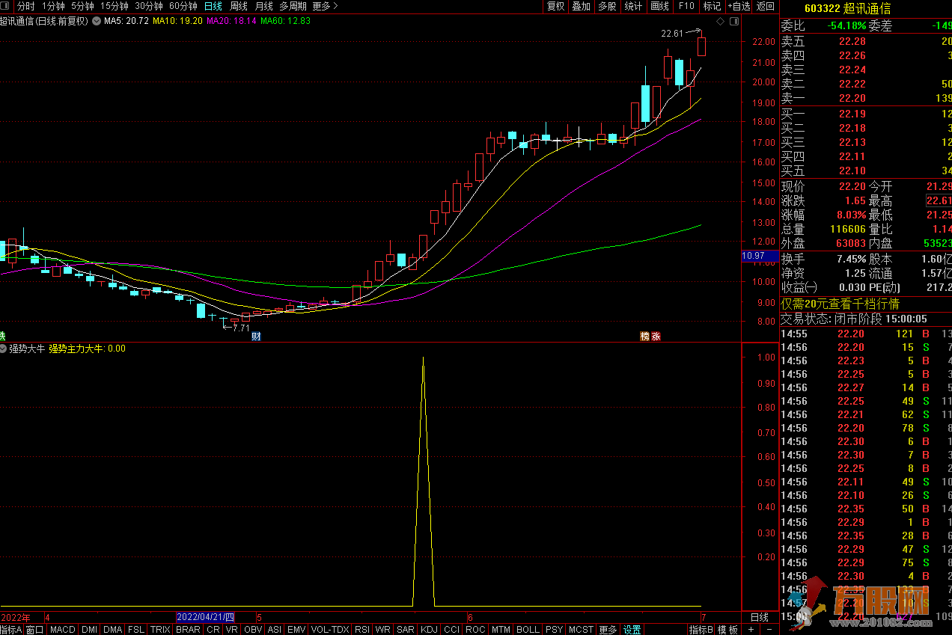Select the OBV indicator
The width and height of the screenshot is (952, 635).
click(254, 630)
